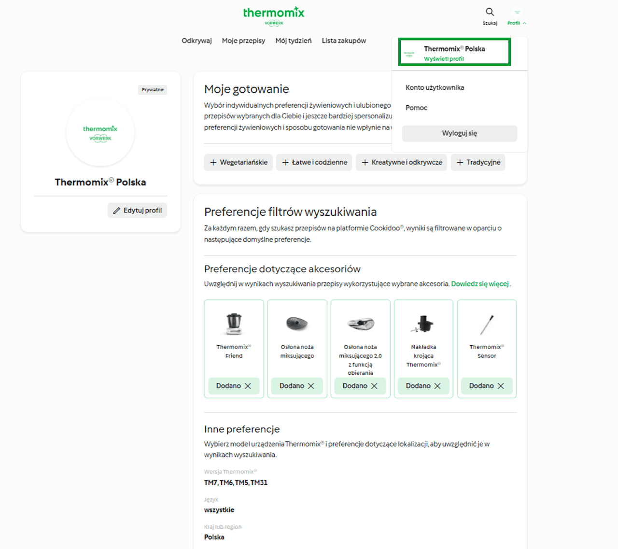Follow the Dowiedz się więcej link

pyautogui.click(x=480, y=284)
